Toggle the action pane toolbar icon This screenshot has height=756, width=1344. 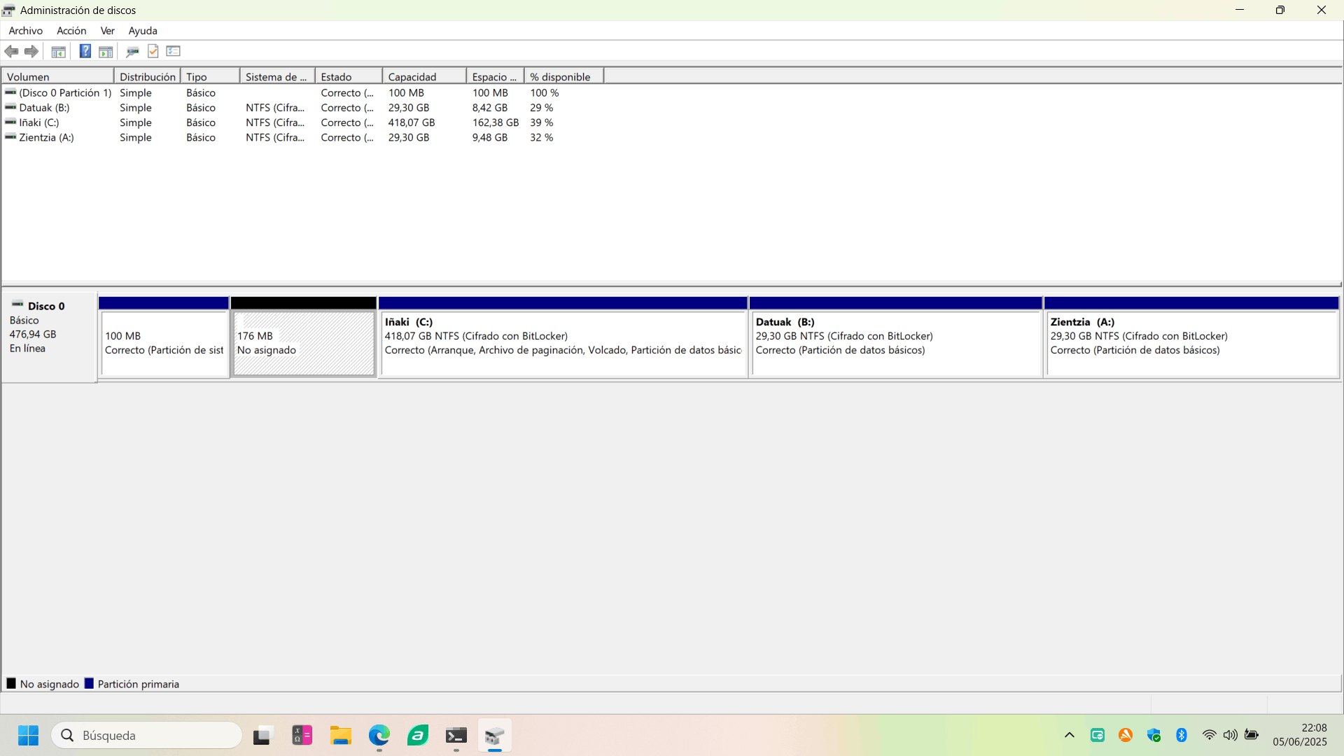coord(106,51)
